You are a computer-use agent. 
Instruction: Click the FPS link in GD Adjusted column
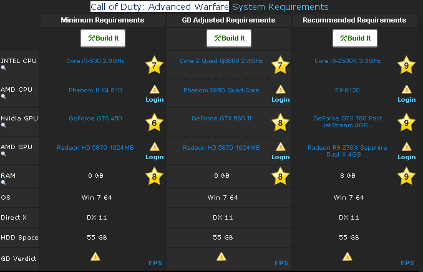click(281, 263)
